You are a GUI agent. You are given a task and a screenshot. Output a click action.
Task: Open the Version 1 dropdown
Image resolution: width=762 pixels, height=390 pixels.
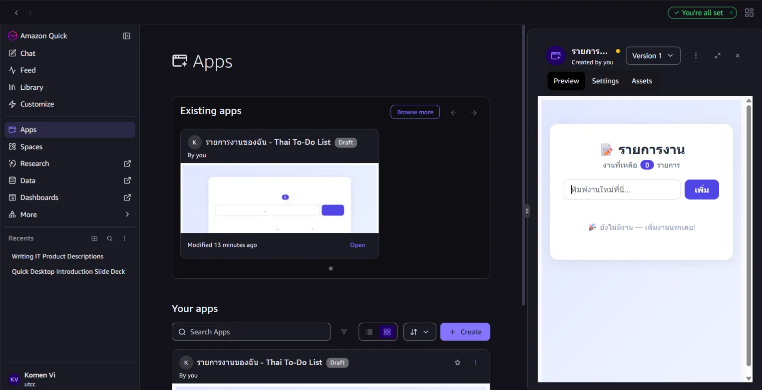(653, 56)
